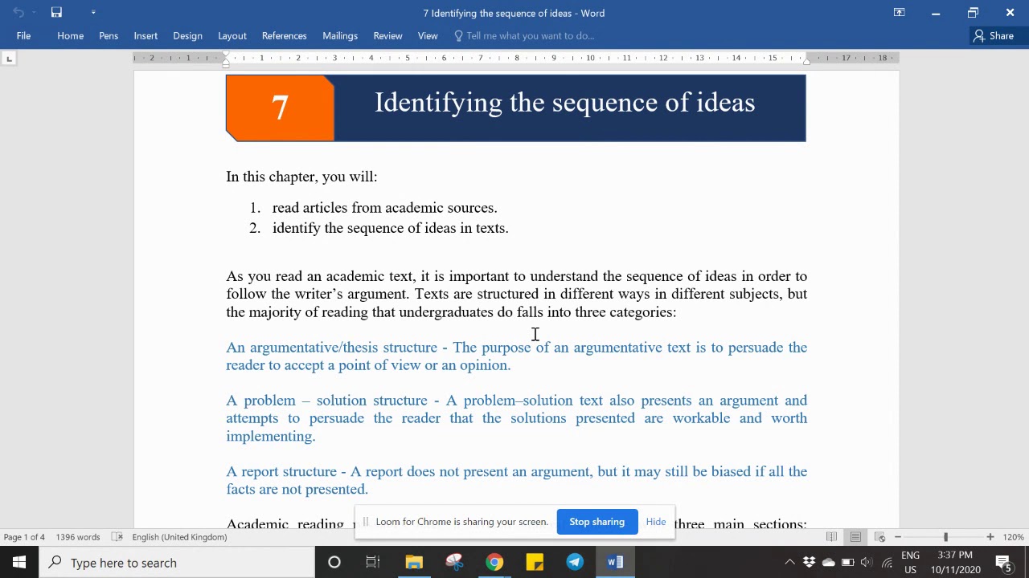Click the speaker volume tray icon

(867, 563)
